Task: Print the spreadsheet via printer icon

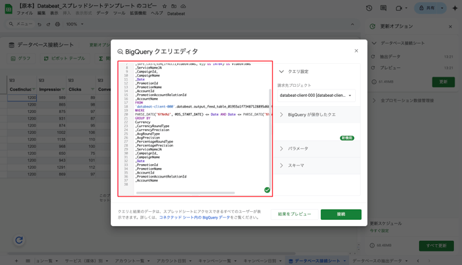Action: click(58, 24)
